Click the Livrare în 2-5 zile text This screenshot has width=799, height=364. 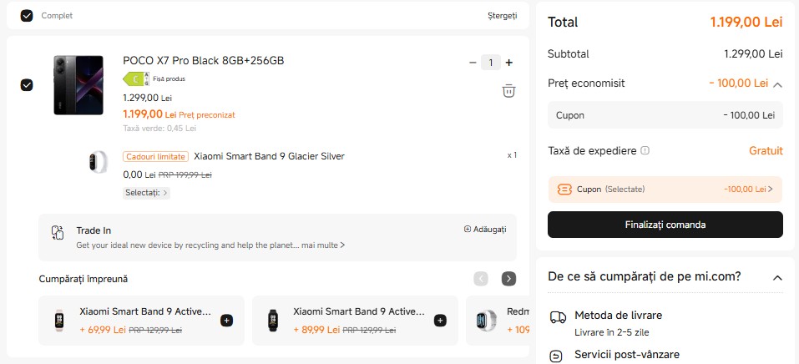coord(611,333)
